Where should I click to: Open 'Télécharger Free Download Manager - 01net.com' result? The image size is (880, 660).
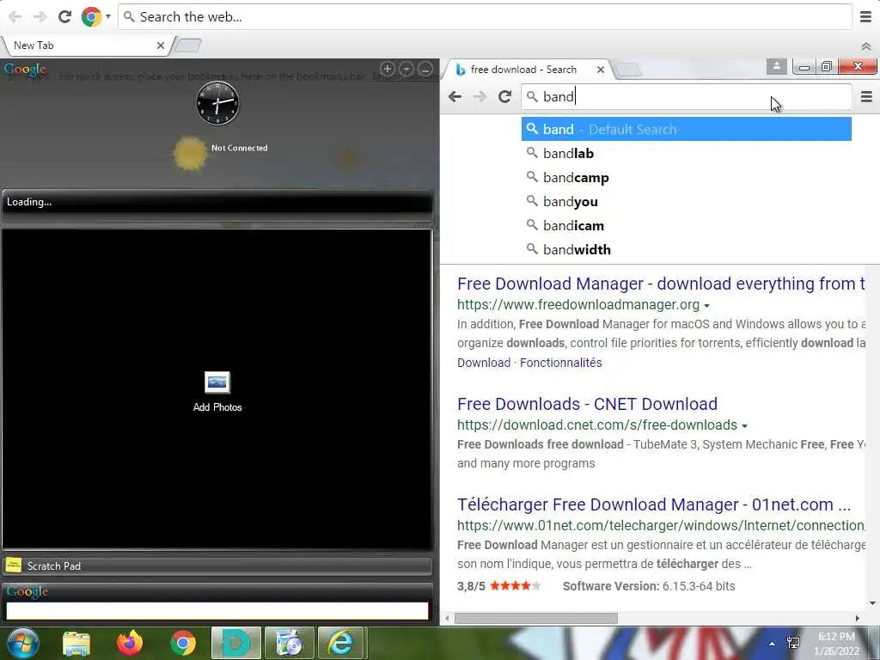(654, 504)
